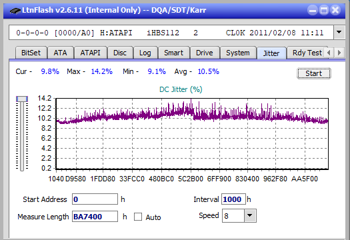Image resolution: width=350 pixels, height=240 pixels.
Task: Select the Smart tab
Action: (173, 53)
